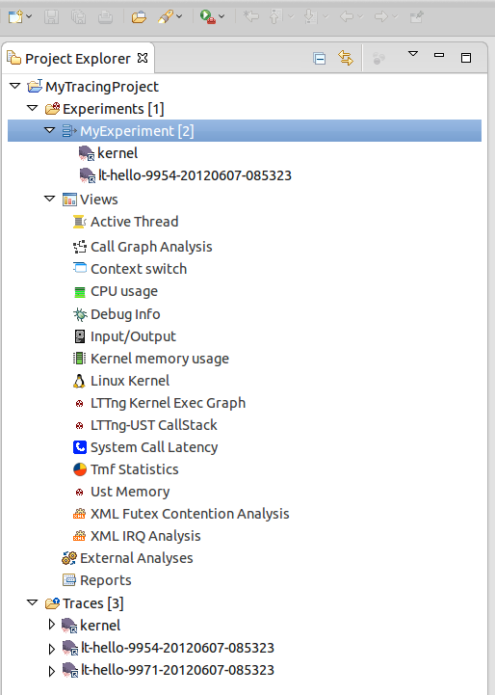Expand the lt-hello-9971 trace under Traces
The height and width of the screenshot is (695, 495).
(51, 671)
